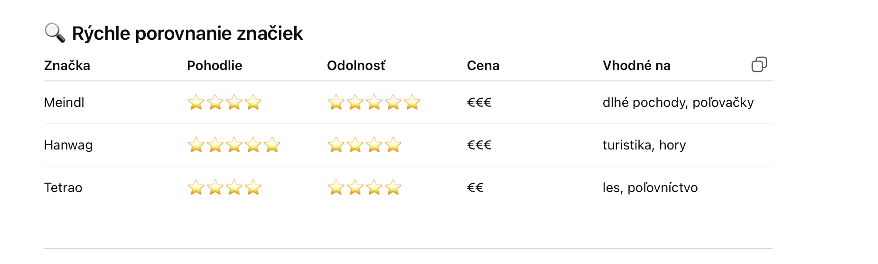Select the Meindl brand cell

(64, 103)
